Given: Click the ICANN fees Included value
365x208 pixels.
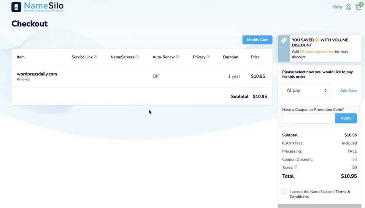Looking at the screenshot, I should (349, 143).
